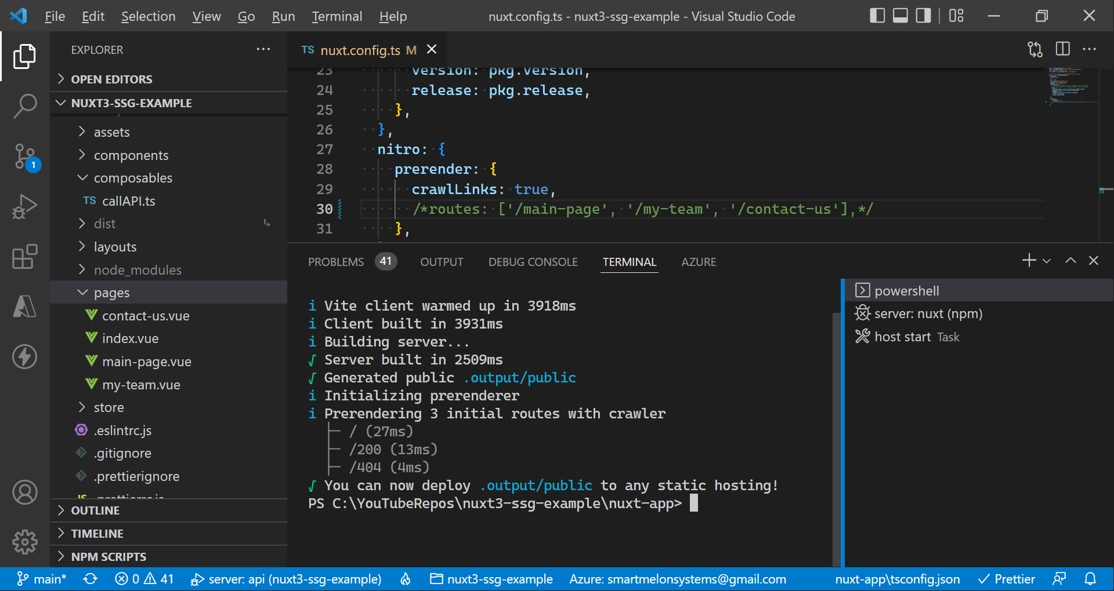Screen dimensions: 1114x591
Task: Open the Search view
Action: click(24, 107)
